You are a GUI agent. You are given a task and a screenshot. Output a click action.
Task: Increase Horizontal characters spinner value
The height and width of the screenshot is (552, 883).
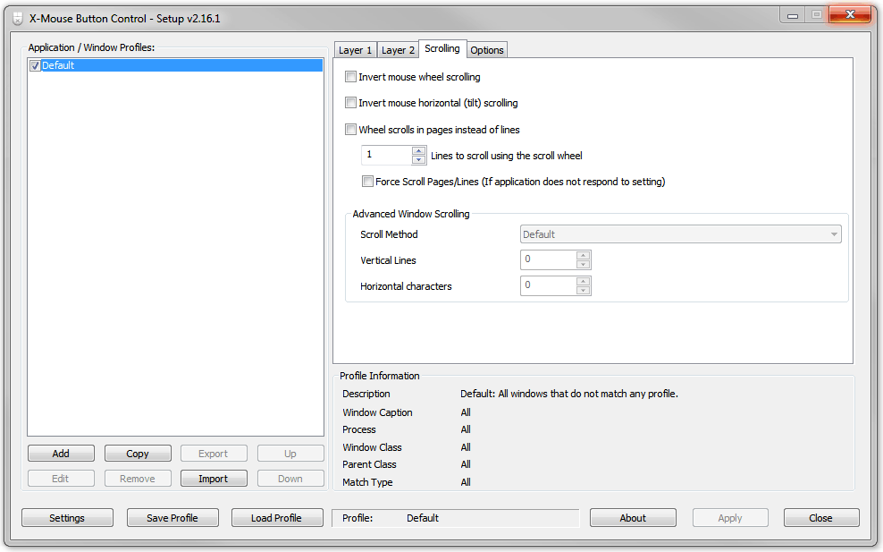584,281
